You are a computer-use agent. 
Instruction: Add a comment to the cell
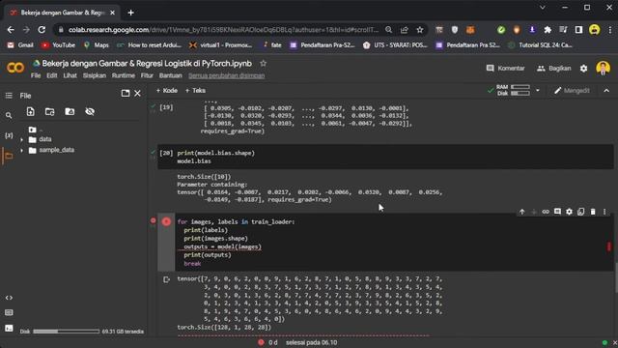[x=557, y=212]
